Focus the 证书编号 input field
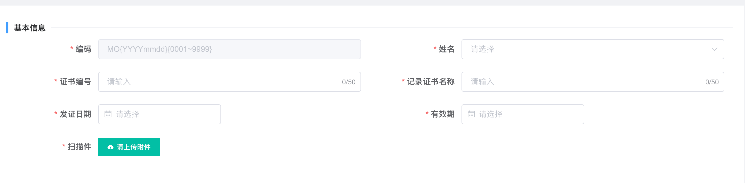This screenshot has height=183, width=745. (x=220, y=82)
